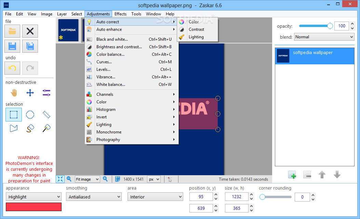Screen dimensions: 360x219
Task: Expand the Channels submenu
Action: pos(131,94)
